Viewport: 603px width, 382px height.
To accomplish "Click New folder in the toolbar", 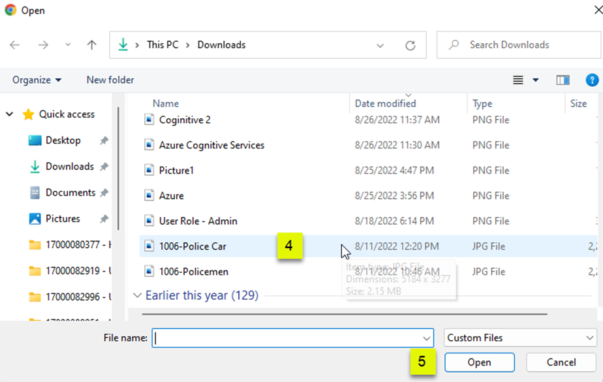I will tap(110, 80).
